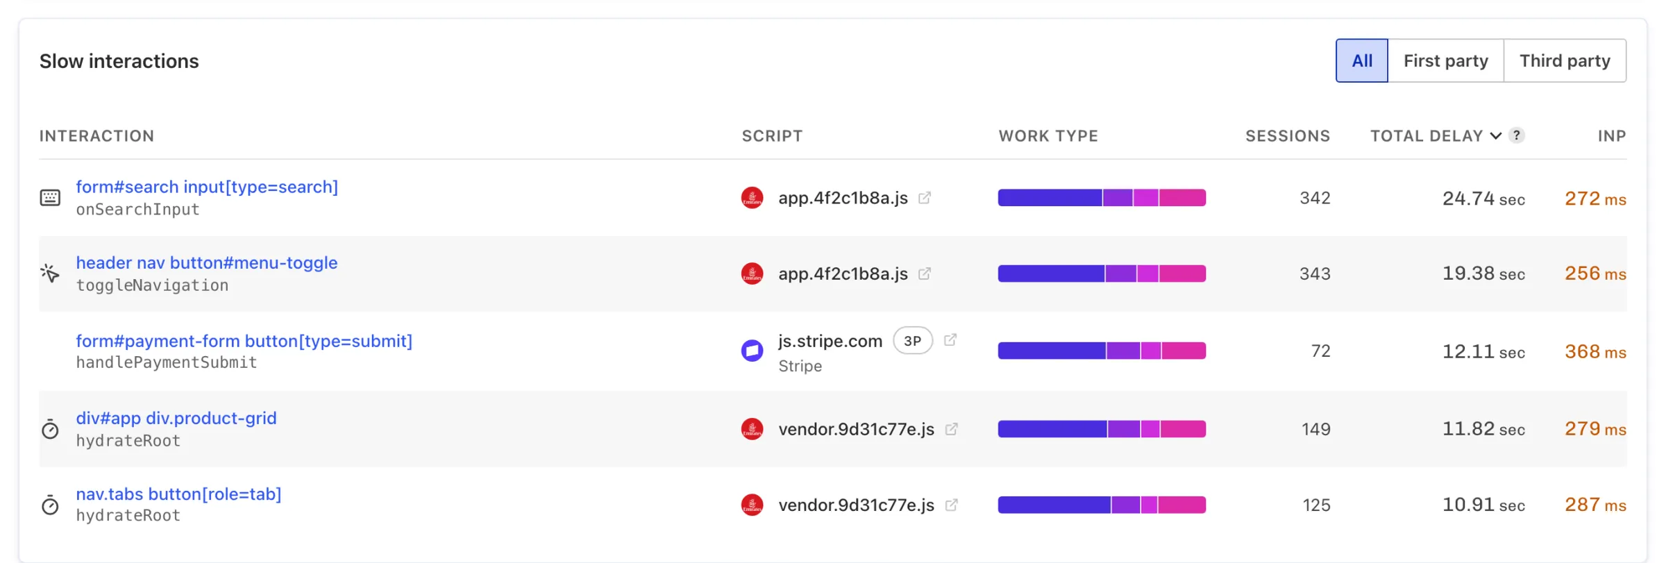The image size is (1666, 563).
Task: Click the 24.74 sec total delay value
Action: 1483,199
